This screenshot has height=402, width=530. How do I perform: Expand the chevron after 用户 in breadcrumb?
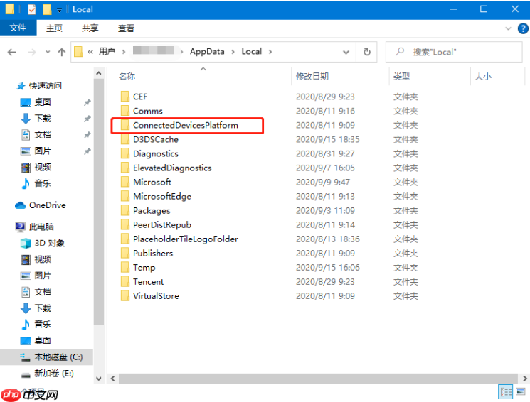[x=124, y=52]
